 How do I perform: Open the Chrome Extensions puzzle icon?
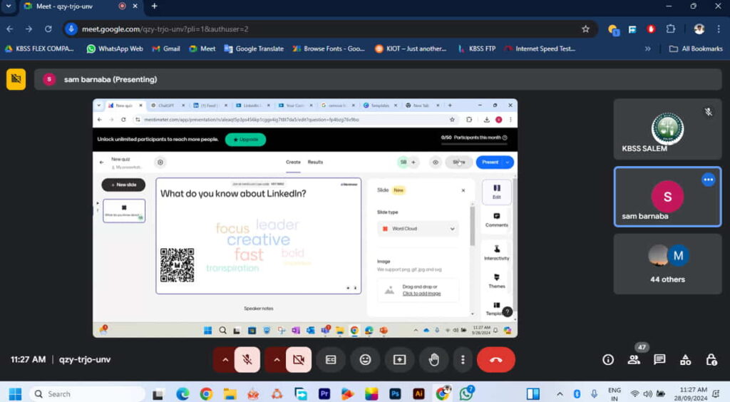point(670,29)
